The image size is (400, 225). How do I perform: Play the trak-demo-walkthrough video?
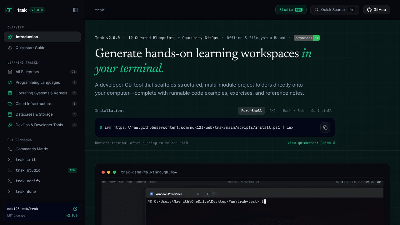pos(242,202)
